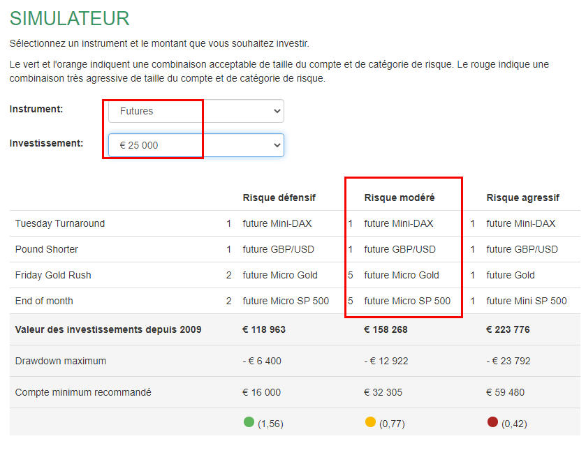This screenshot has height=455, width=586.
Task: Click future GBP/USD in Risque modéré column
Action: click(400, 249)
